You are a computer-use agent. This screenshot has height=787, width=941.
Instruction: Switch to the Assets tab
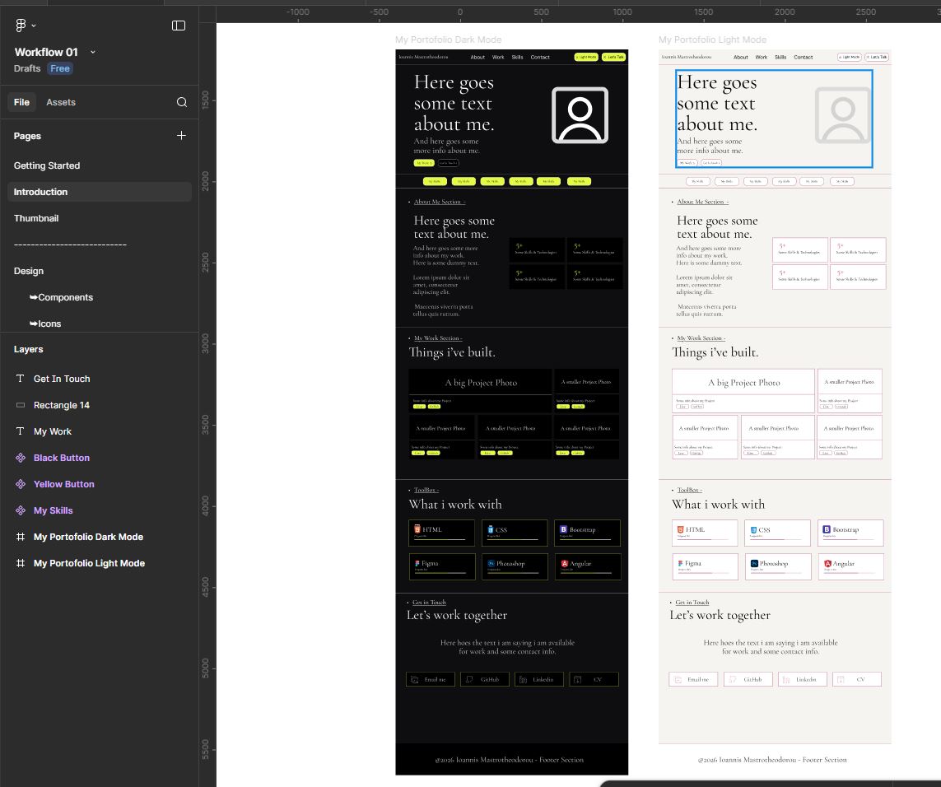tap(61, 102)
